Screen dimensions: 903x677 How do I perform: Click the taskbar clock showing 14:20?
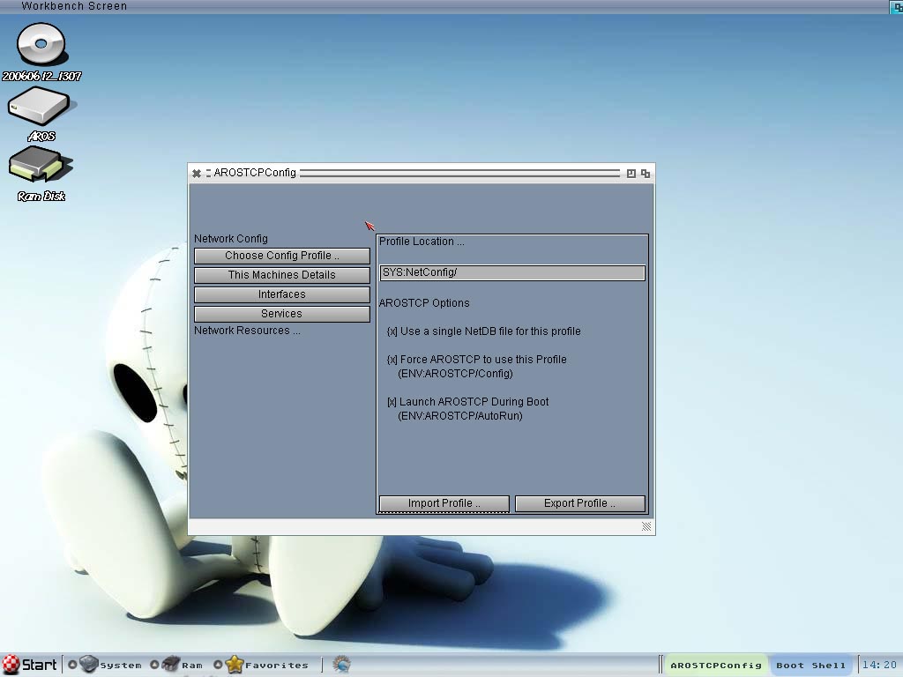coord(879,665)
